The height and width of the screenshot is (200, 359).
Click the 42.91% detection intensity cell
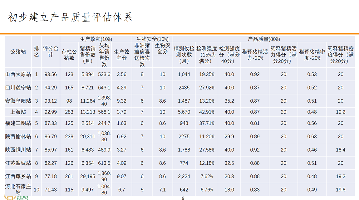207,112
